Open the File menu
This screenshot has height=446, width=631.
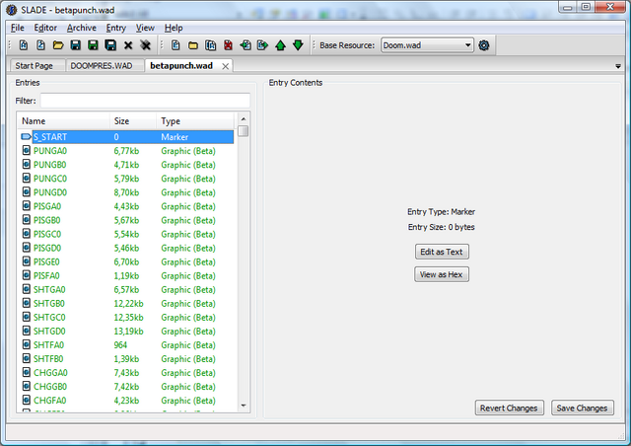pos(18,28)
